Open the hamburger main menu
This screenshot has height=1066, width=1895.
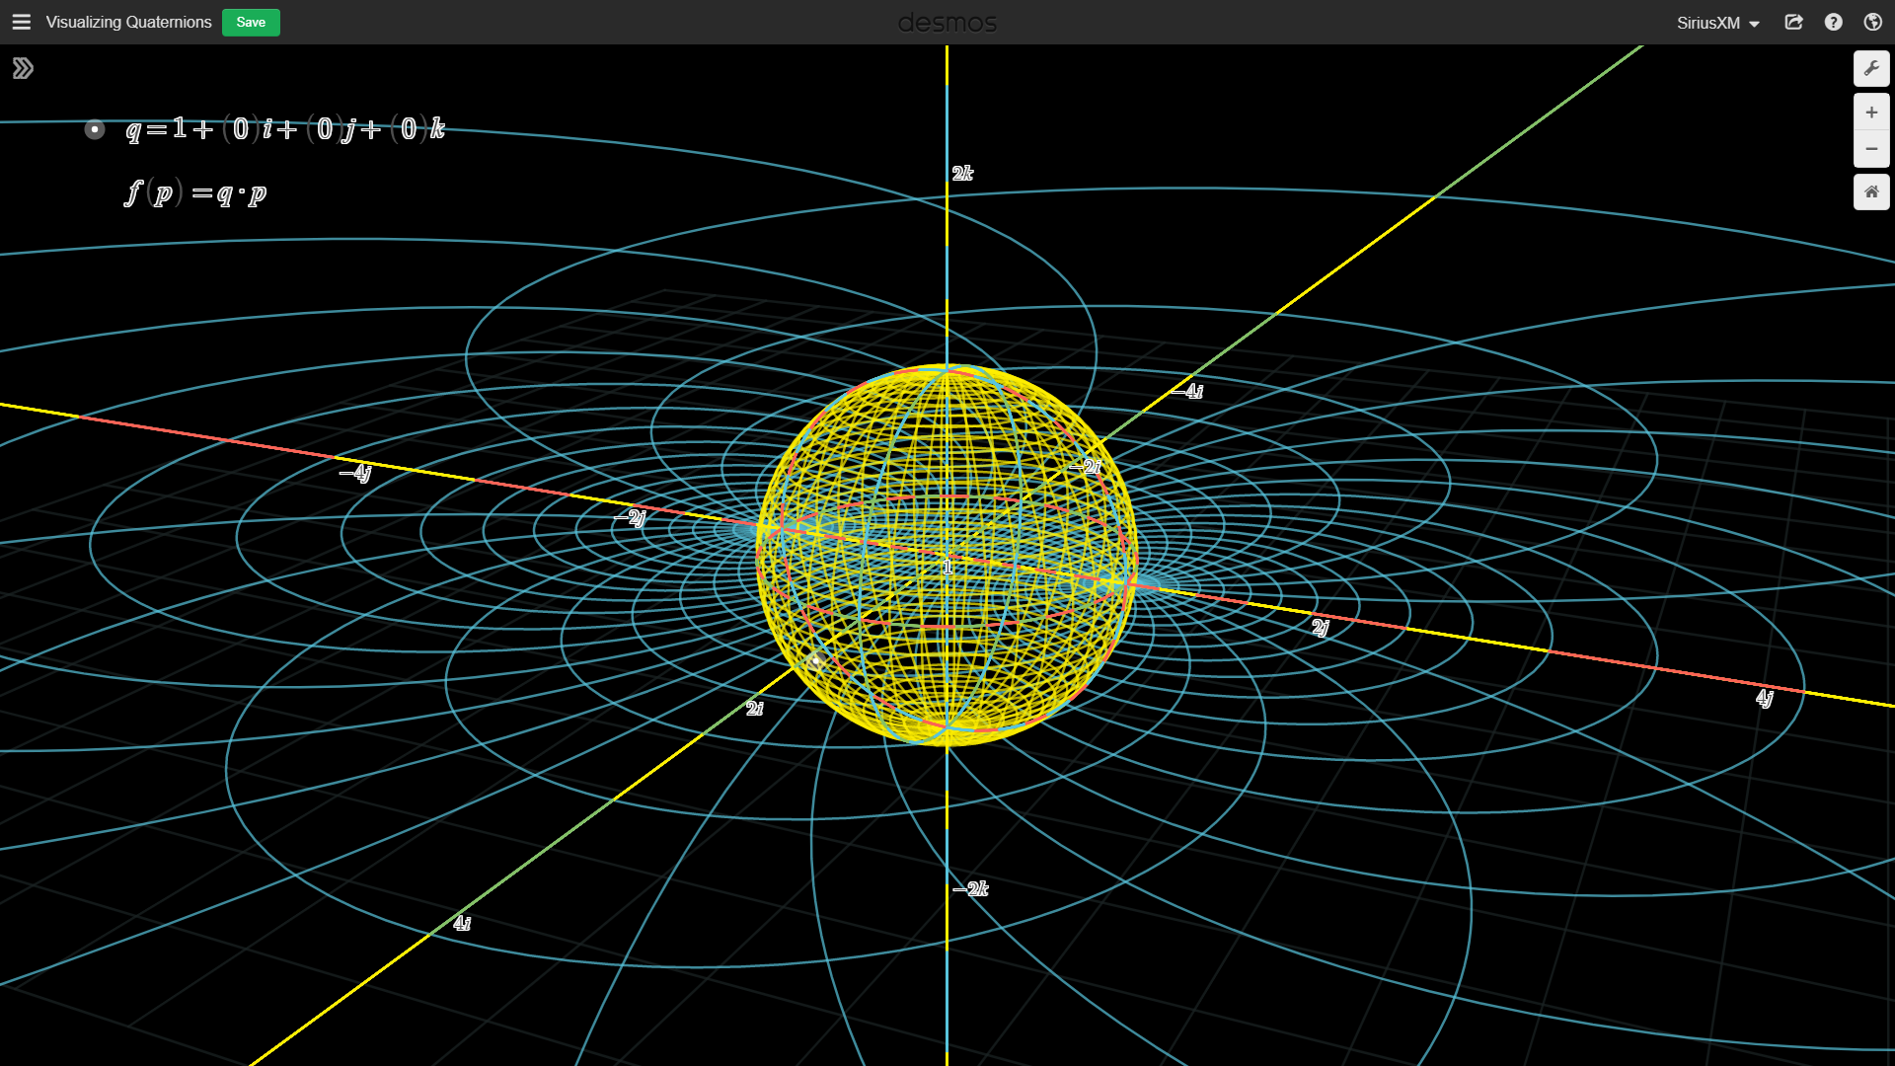[x=21, y=22]
